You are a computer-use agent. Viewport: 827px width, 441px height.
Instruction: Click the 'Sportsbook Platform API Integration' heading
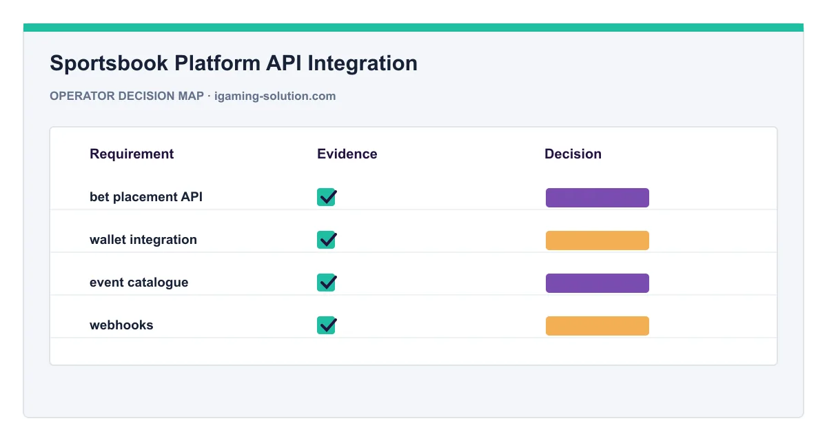[234, 63]
